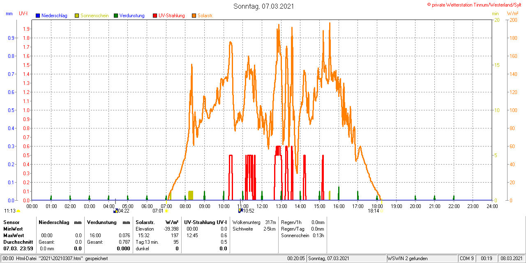The image size is (526, 263).
Task: Click the sunset icon at 18:14
Action: click(x=382, y=211)
